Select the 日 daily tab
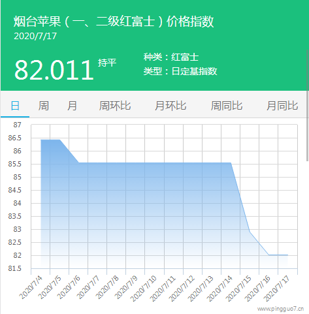 click(15, 106)
